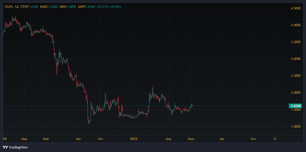The image size is (306, 152).
Task: Click the 2025 year label on time axis
Action: tap(134, 139)
